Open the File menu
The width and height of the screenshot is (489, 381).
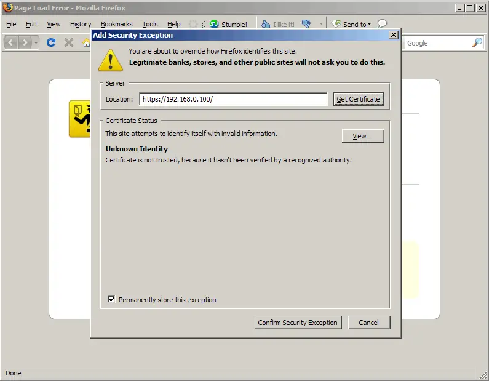[11, 24]
